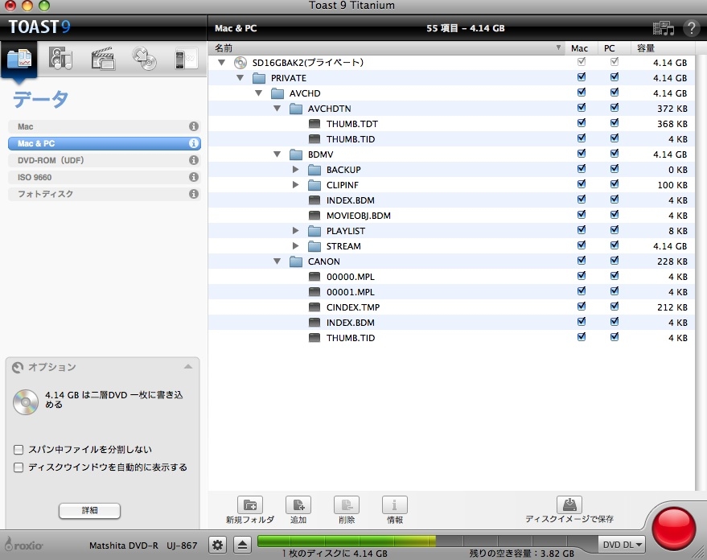Collapse the SD16GBAK2 disc tree
The height and width of the screenshot is (560, 707).
[221, 63]
